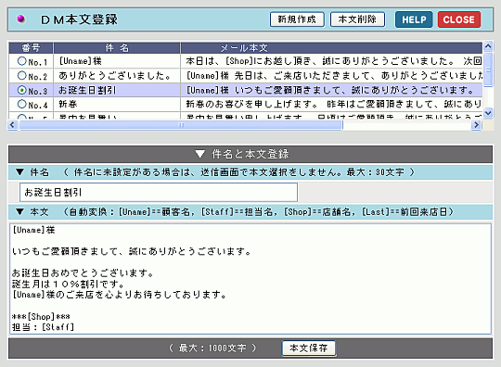Click the horizontal scroll right arrow
The width and height of the screenshot is (501, 367).
[x=476, y=125]
